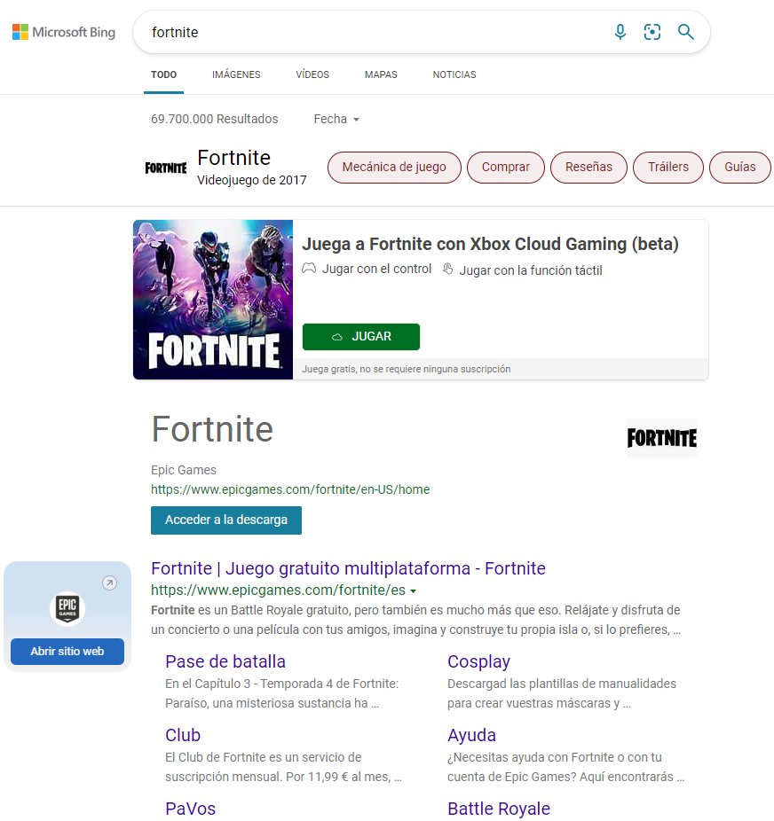Open the Club sublink
This screenshot has height=821, width=774.
coord(183,735)
